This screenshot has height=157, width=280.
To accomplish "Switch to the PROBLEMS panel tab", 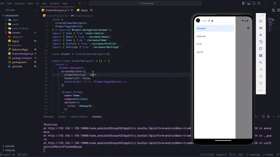I will pos(49,117).
